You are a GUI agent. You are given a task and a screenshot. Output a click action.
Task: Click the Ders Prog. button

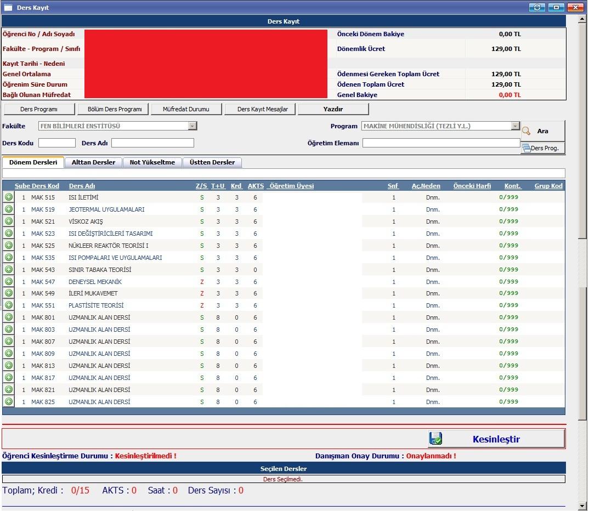[x=543, y=148]
